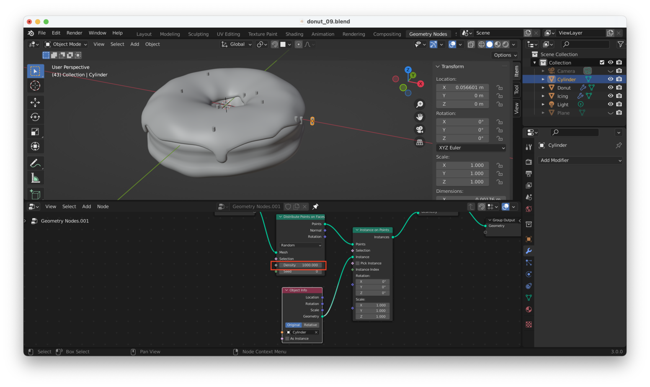Enable As Instance checkbox in Object Info

tap(287, 338)
